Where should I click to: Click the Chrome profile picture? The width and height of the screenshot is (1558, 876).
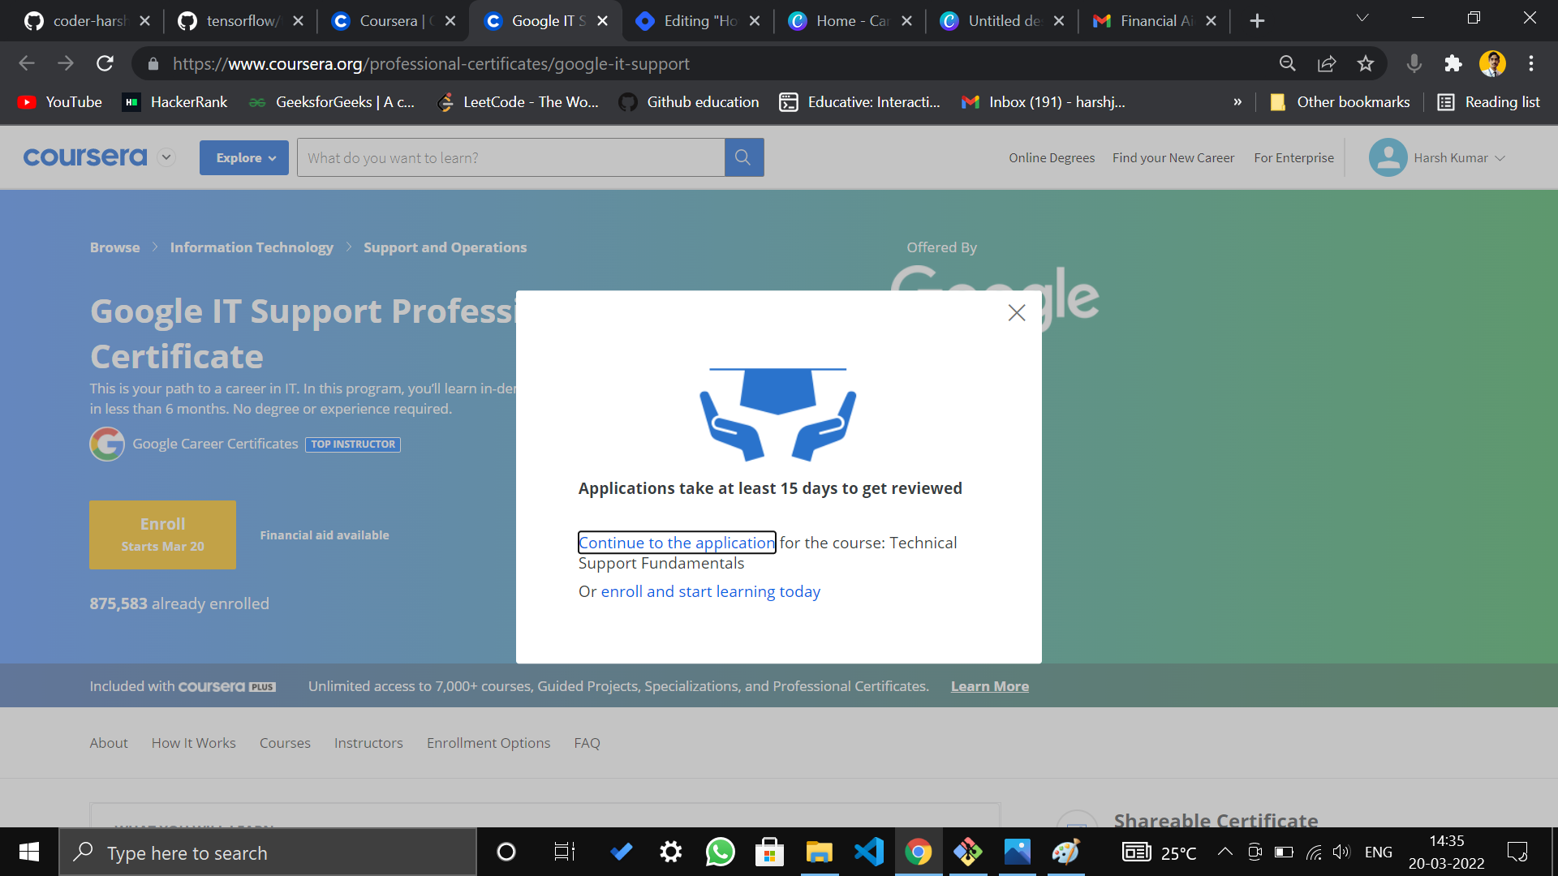click(1492, 63)
